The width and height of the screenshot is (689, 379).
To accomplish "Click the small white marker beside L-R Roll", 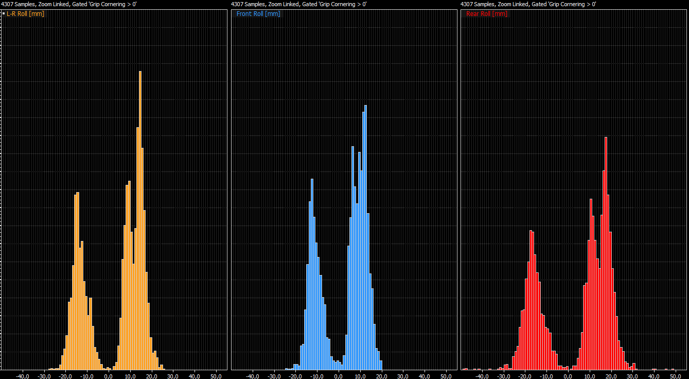I will [x=3, y=14].
